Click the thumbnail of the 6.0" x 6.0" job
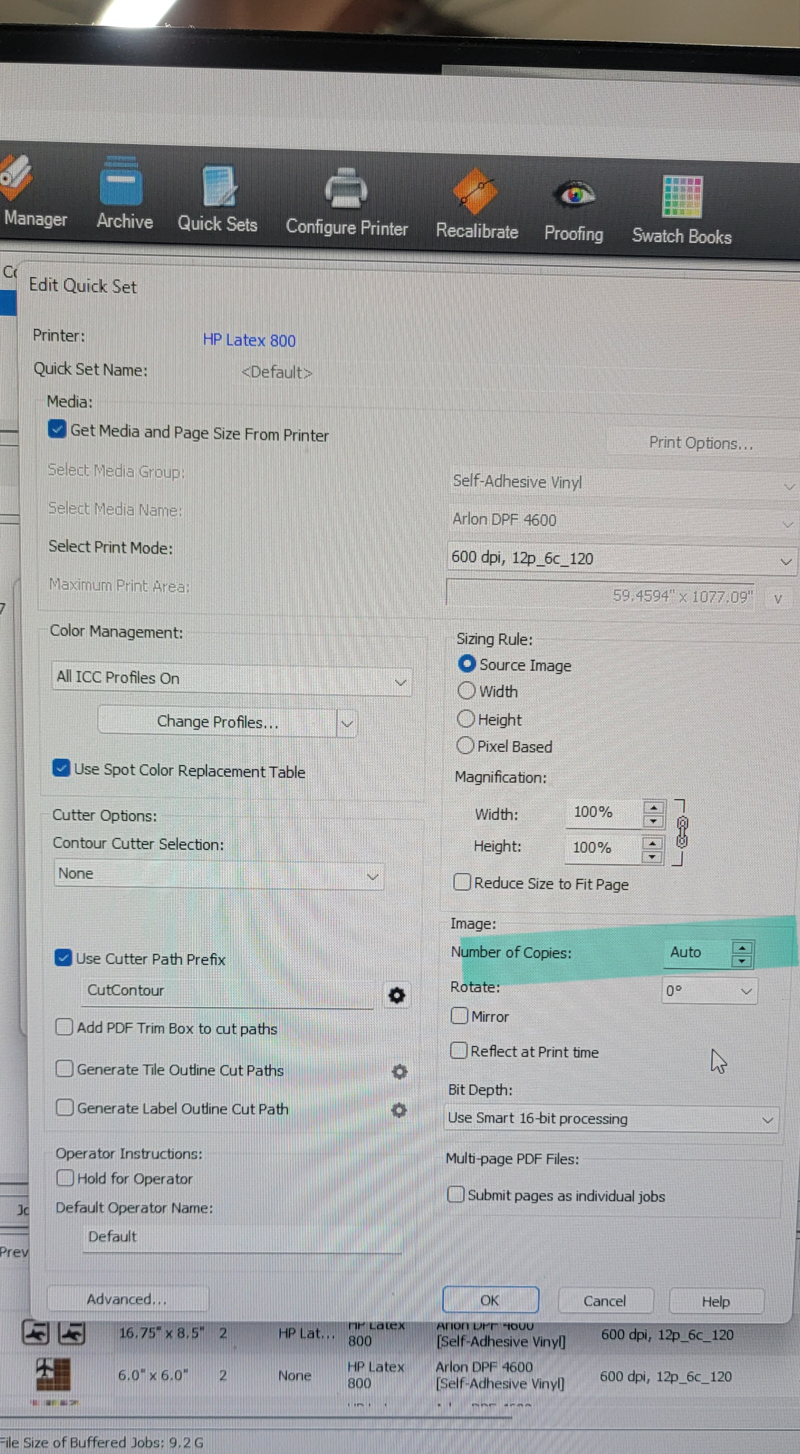Image resolution: width=800 pixels, height=1454 pixels. 53,1374
